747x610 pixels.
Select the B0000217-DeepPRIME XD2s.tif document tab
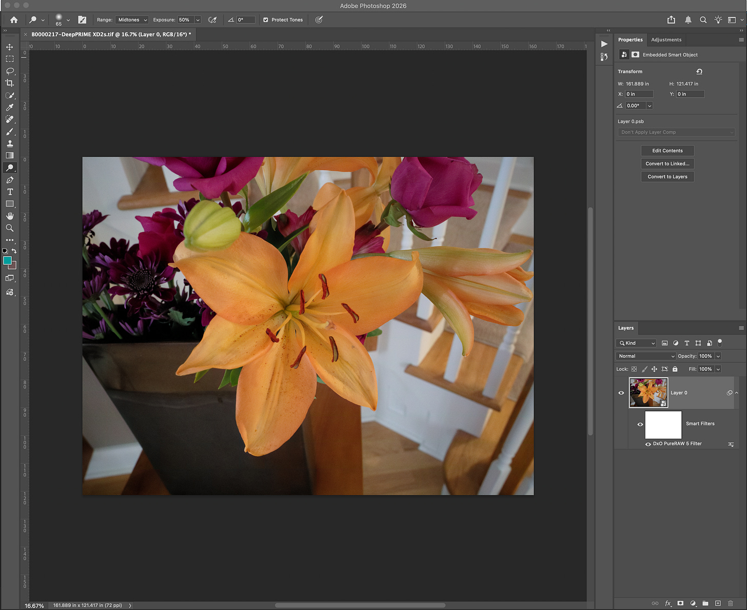tap(111, 34)
